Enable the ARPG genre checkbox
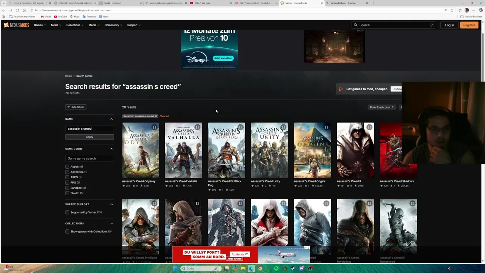The image size is (485, 273). (x=67, y=177)
